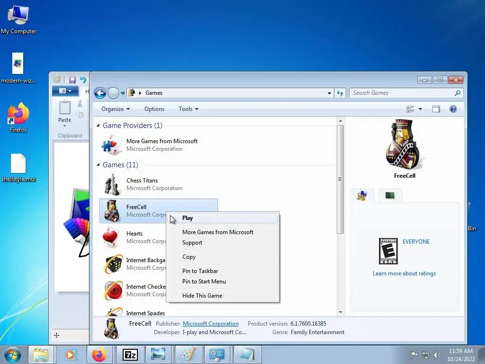Open the Tools dropdown menu

coord(189,109)
